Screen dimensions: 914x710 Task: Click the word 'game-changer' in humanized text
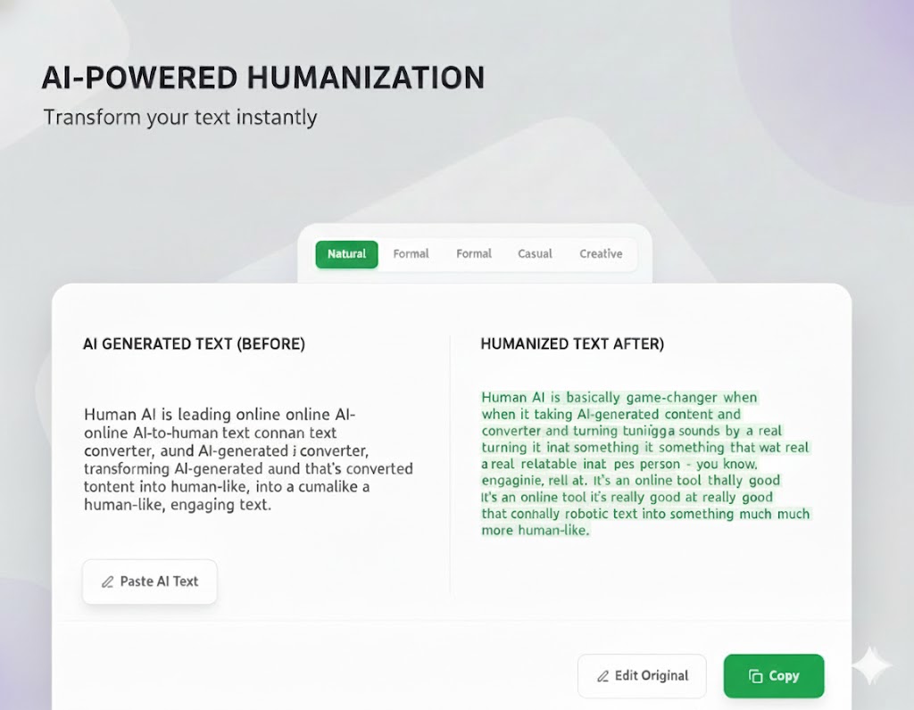pyautogui.click(x=675, y=398)
